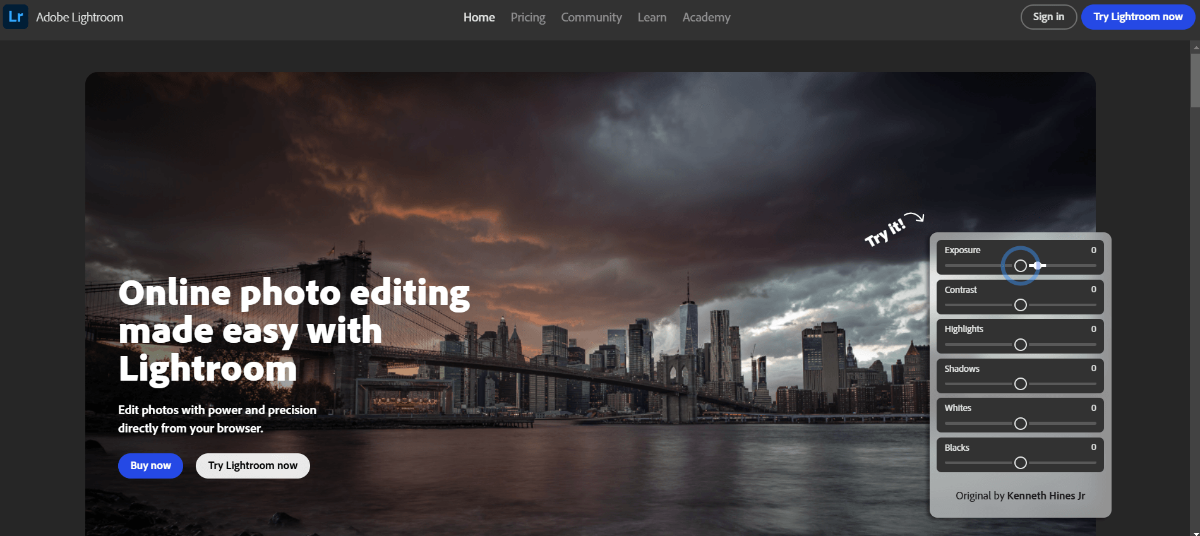Open the Pricing nav item
Viewport: 1200px width, 536px height.
[528, 17]
